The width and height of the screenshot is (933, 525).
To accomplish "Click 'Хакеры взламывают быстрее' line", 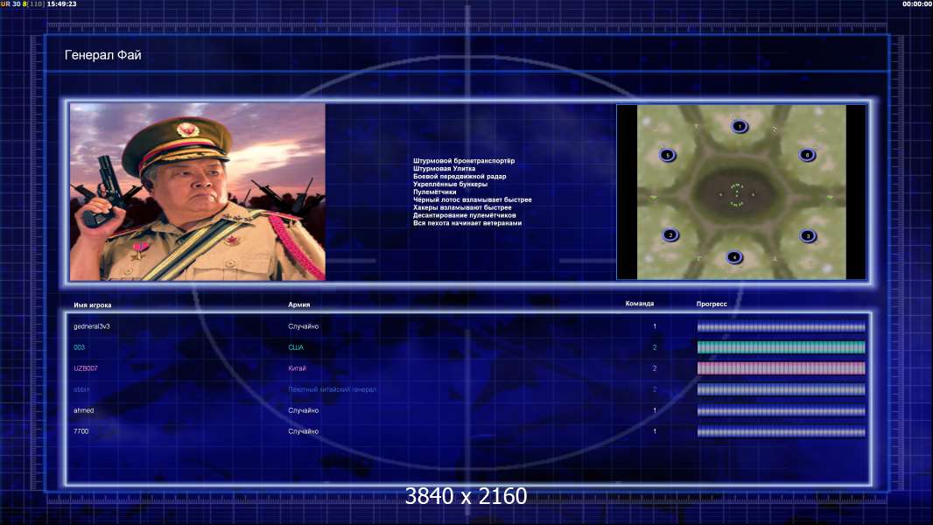I will 462,207.
